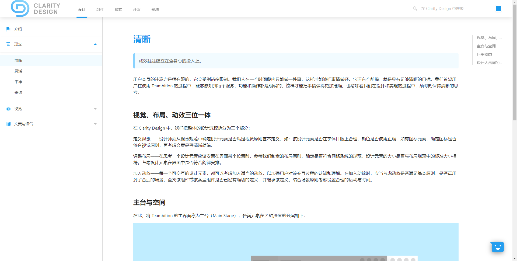Expand the 视觉 section arrow
The height and width of the screenshot is (261, 517).
(95, 109)
